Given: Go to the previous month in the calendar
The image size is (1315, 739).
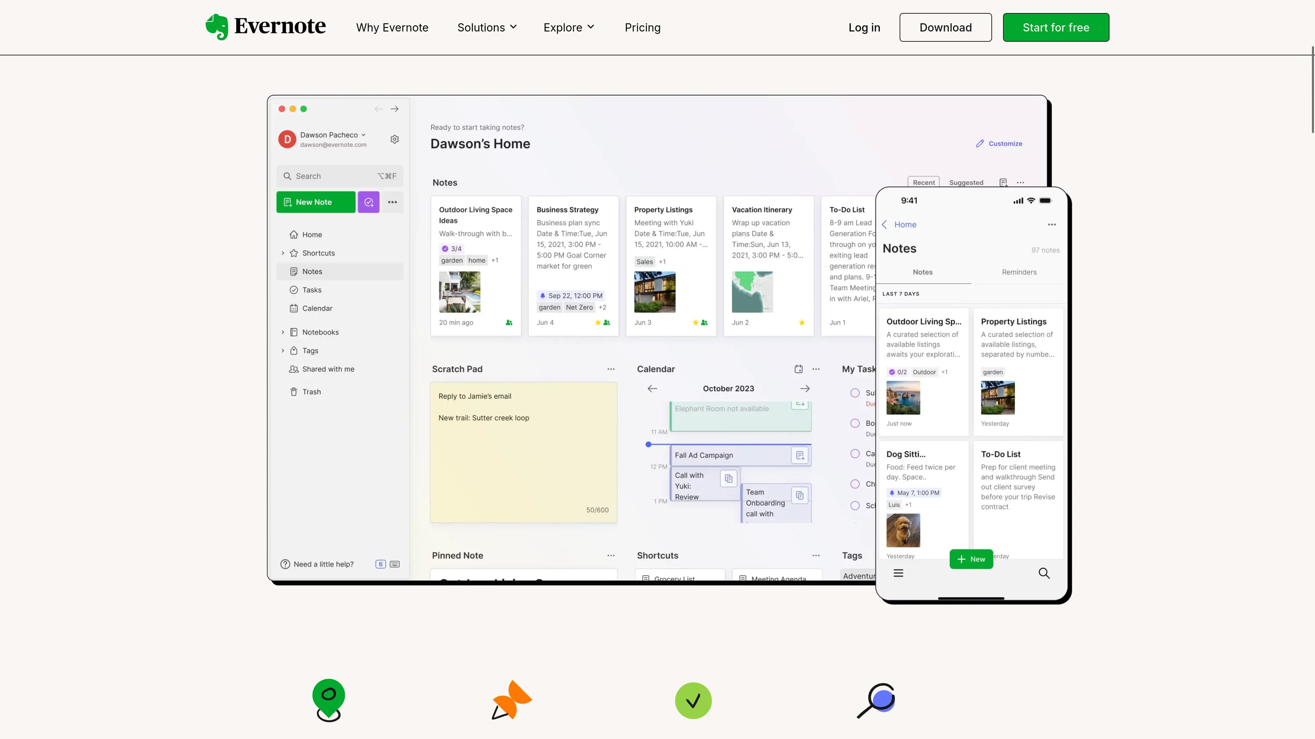Looking at the screenshot, I should [652, 389].
